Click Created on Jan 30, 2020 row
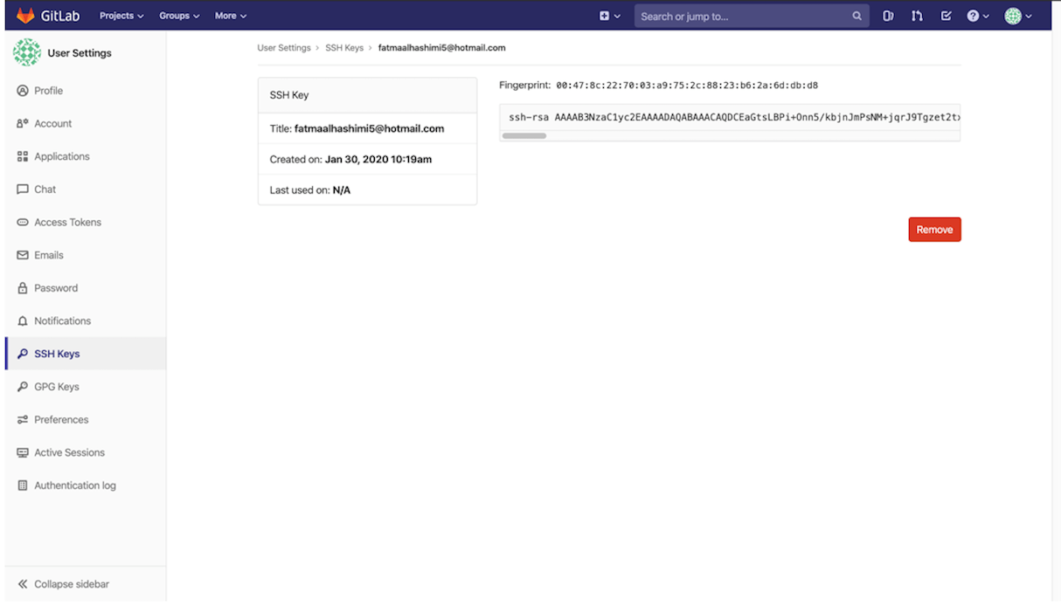 pyautogui.click(x=367, y=159)
